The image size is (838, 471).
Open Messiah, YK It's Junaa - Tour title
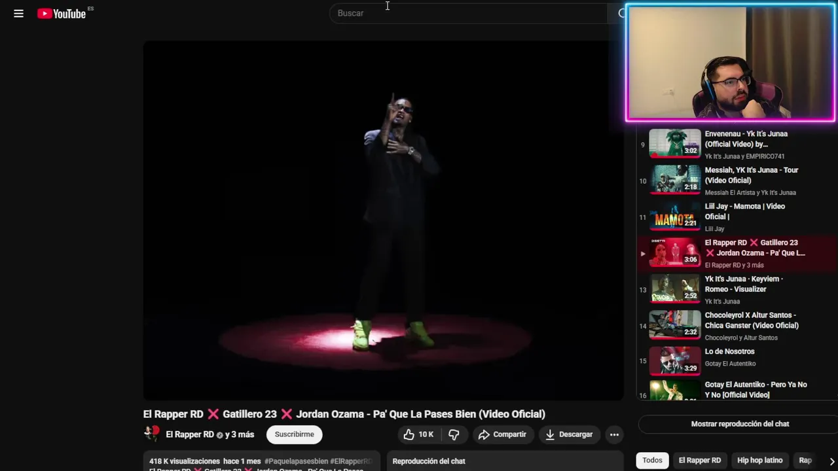click(x=752, y=175)
